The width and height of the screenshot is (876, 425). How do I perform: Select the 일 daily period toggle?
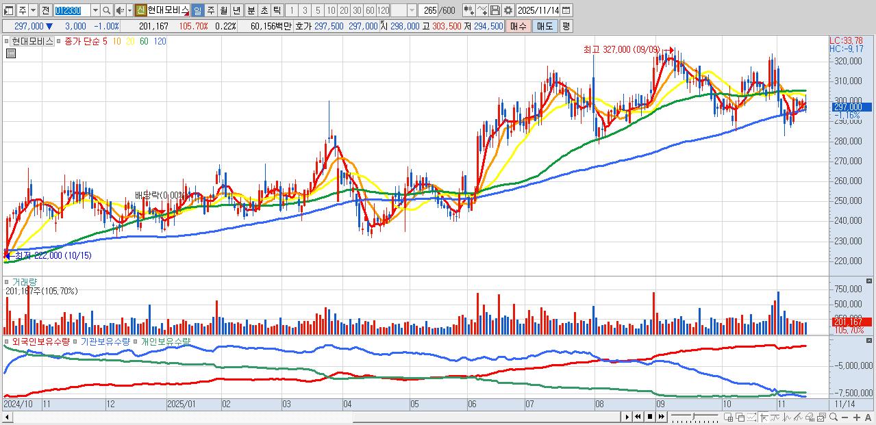(197, 10)
